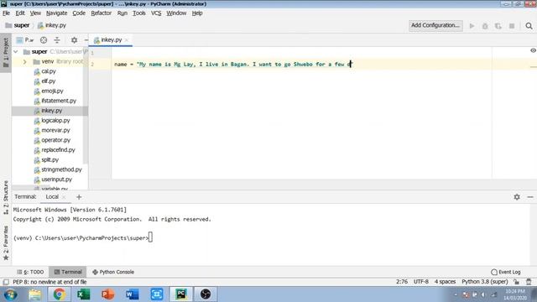Toggle Structure tool window sidebar tab
Screen dimensions: 537x302
coord(6,198)
